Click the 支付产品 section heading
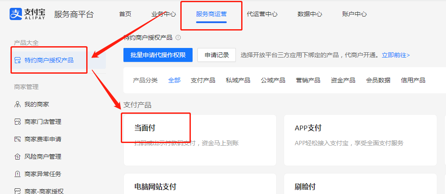Screen dimensions: 446x194 coord(137,105)
